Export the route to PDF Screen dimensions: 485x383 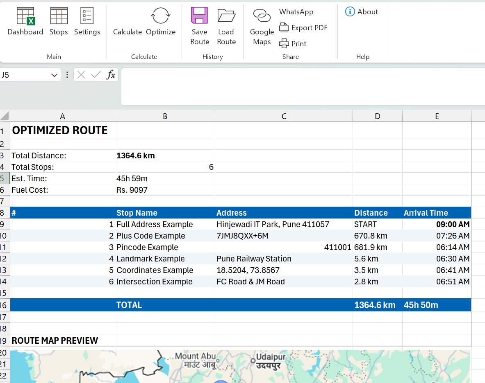pos(303,28)
